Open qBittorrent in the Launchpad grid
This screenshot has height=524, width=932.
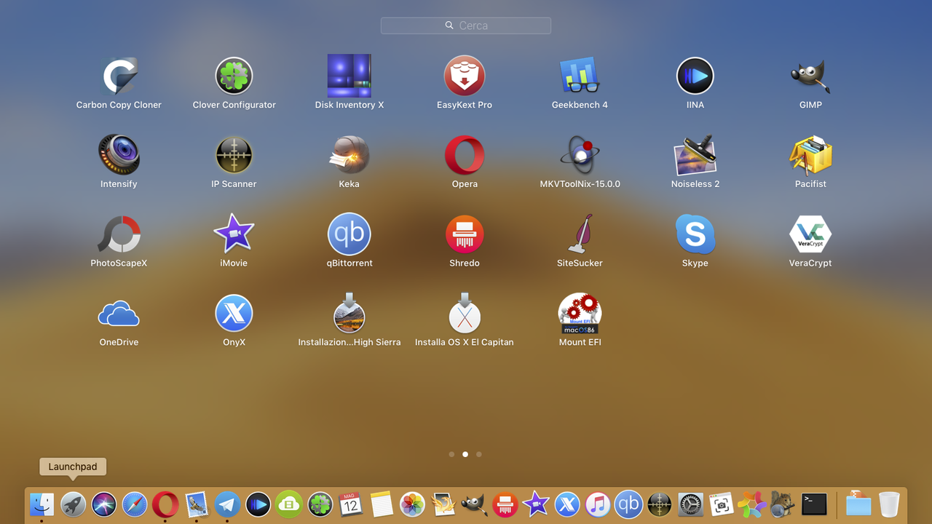349,234
